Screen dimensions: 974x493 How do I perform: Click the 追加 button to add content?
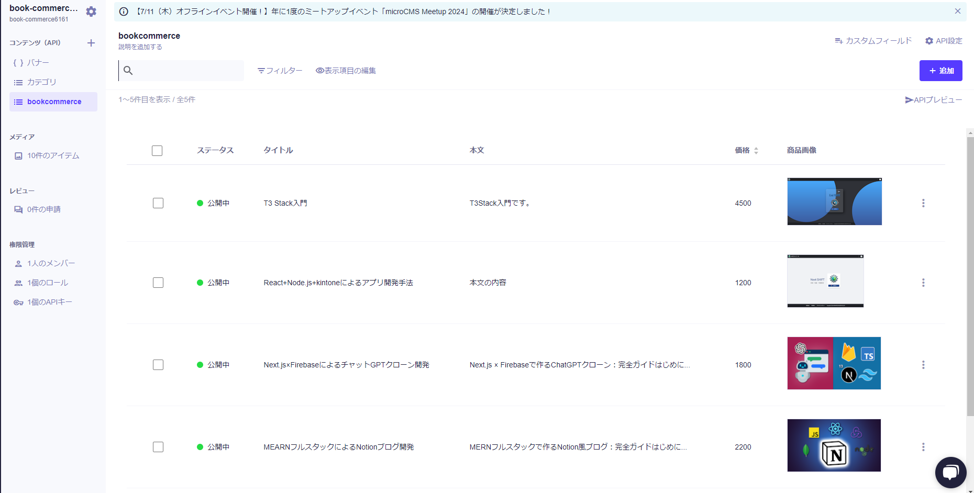click(x=940, y=70)
